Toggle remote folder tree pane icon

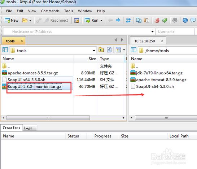pyautogui.click(x=133, y=50)
